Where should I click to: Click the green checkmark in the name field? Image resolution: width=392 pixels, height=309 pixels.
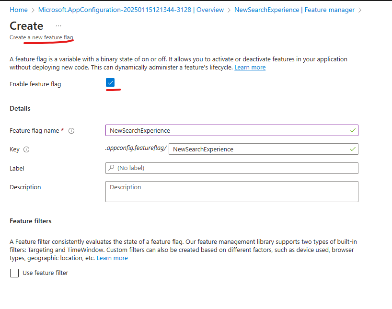(x=353, y=130)
